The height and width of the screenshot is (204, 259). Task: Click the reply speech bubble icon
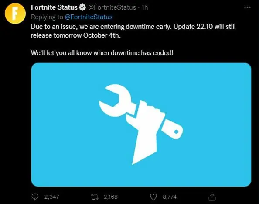(x=35, y=197)
